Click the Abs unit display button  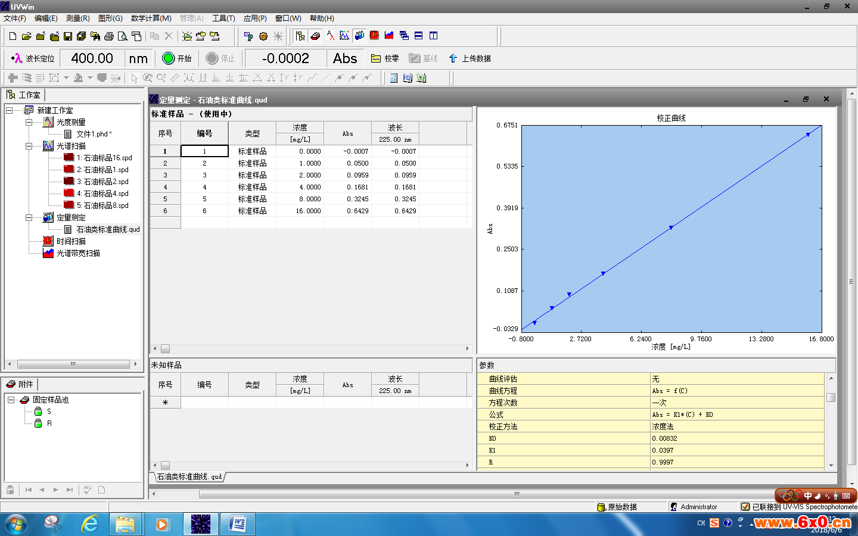[345, 58]
